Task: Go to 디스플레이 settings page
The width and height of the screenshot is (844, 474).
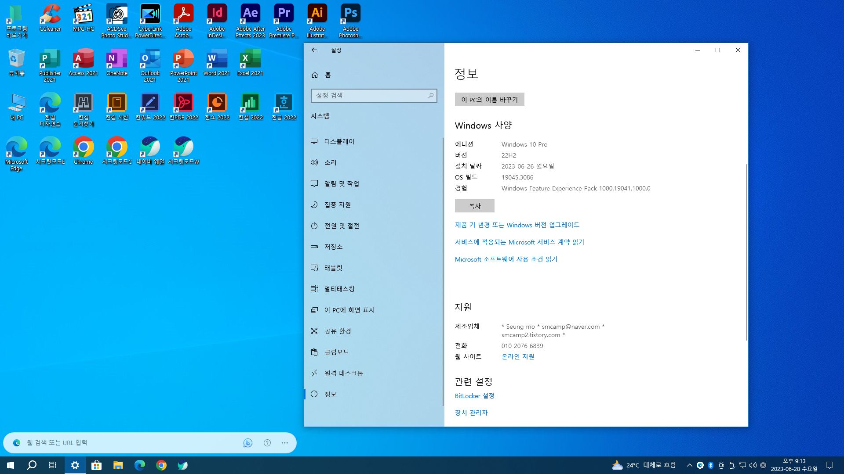Action: (x=339, y=141)
